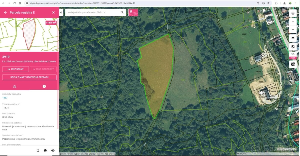Bookmark this parcel
The width and height of the screenshot is (300, 156).
[38, 150]
